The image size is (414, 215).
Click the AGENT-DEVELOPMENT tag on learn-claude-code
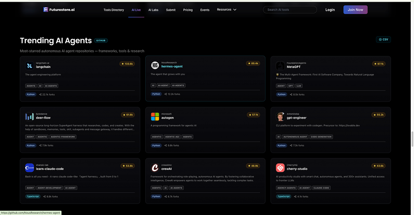[x=49, y=188]
